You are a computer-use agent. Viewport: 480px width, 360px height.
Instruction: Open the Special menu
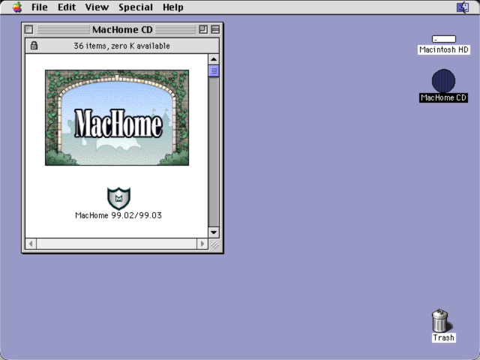[x=136, y=7]
